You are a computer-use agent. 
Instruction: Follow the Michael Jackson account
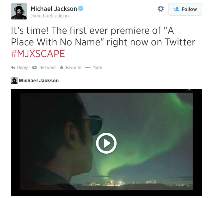click(x=185, y=9)
